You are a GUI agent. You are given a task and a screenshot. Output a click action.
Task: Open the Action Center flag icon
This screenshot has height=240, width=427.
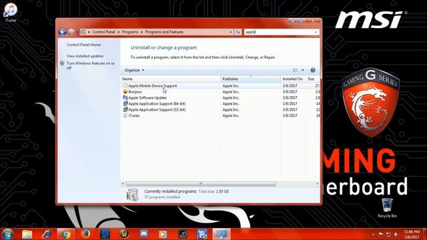point(381,234)
